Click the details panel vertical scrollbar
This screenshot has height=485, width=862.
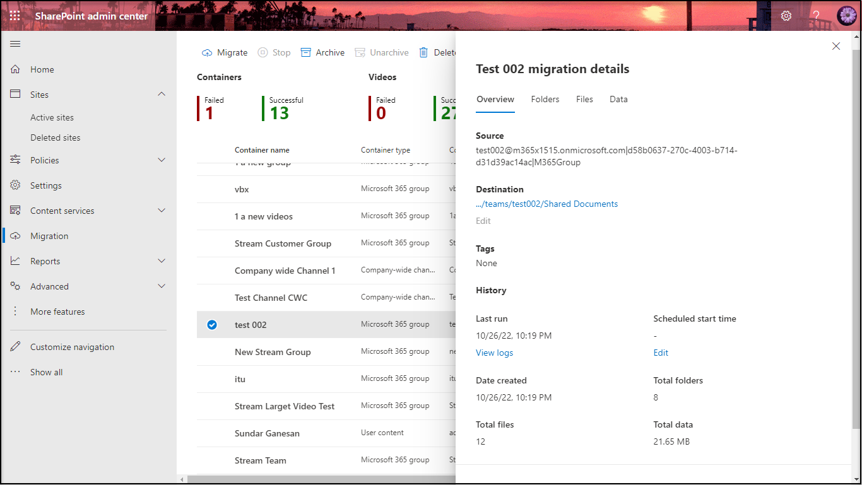pyautogui.click(x=856, y=252)
